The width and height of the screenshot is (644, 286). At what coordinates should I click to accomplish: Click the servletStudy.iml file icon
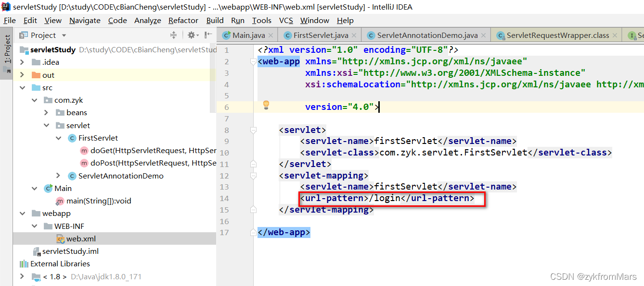pyautogui.click(x=36, y=251)
